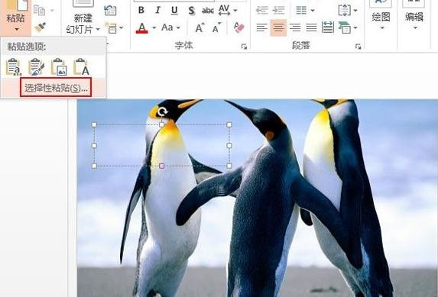
Task: Click the new slide icon
Action: click(x=83, y=4)
